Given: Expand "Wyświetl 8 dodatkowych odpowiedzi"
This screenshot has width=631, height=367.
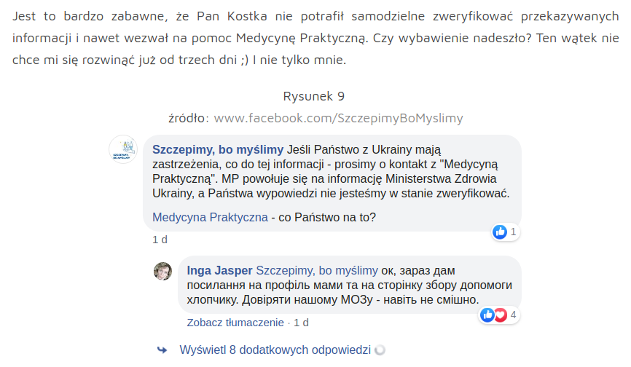Looking at the screenshot, I should pyautogui.click(x=275, y=350).
